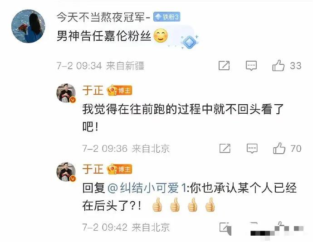This screenshot has height=242, width=313.
Task: Open 今天不当熬夜冠军- profile avatar
Action: 28,26
